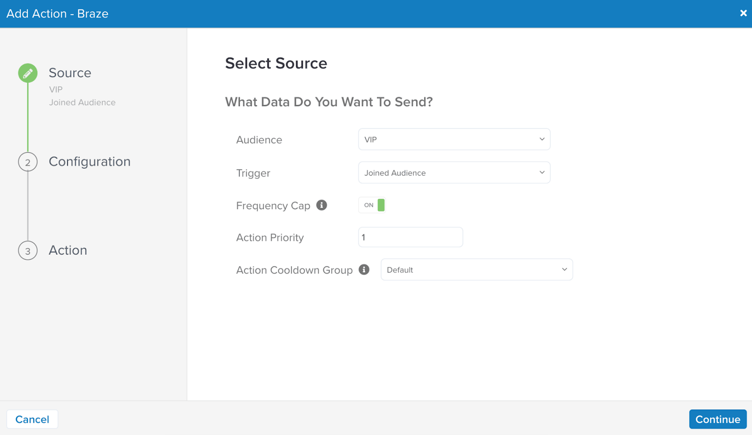Click Joined Audience text in the sidebar
Viewport: 752px width, 435px height.
[x=82, y=102]
